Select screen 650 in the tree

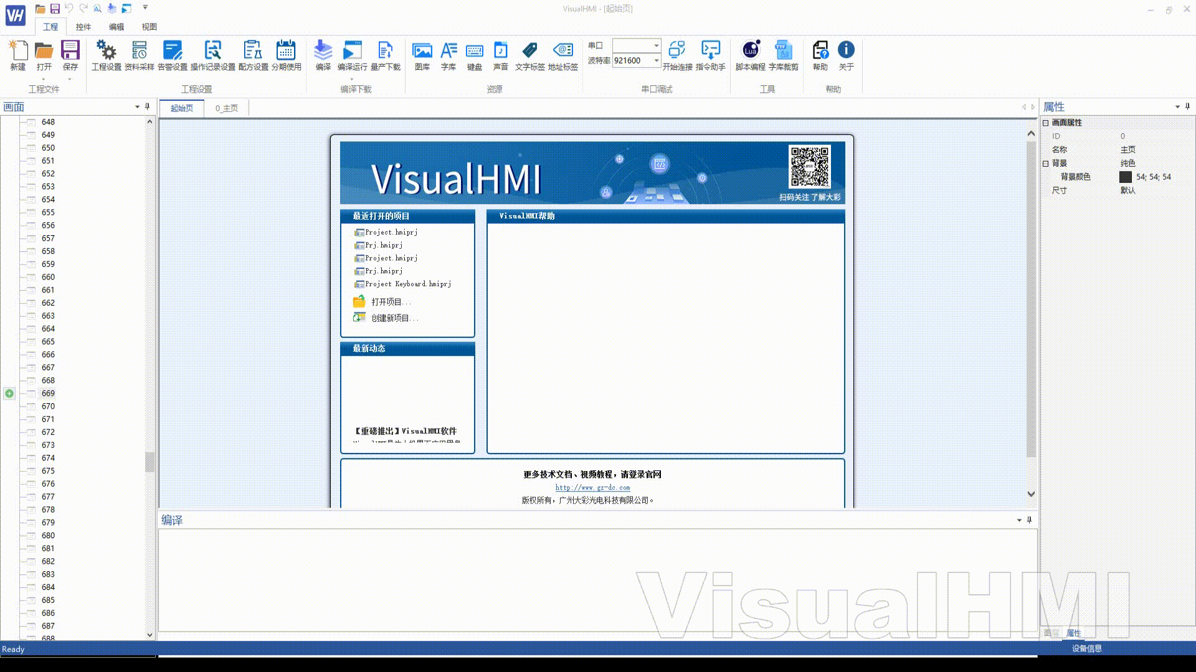click(x=48, y=147)
